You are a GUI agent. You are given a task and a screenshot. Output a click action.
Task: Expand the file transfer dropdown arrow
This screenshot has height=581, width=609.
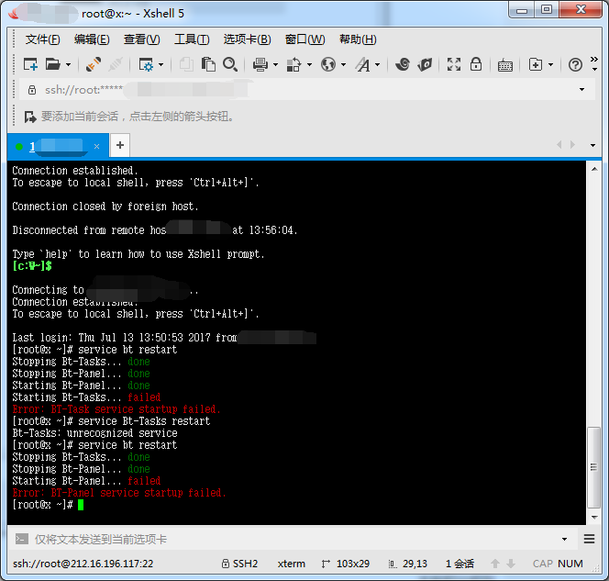(x=310, y=64)
